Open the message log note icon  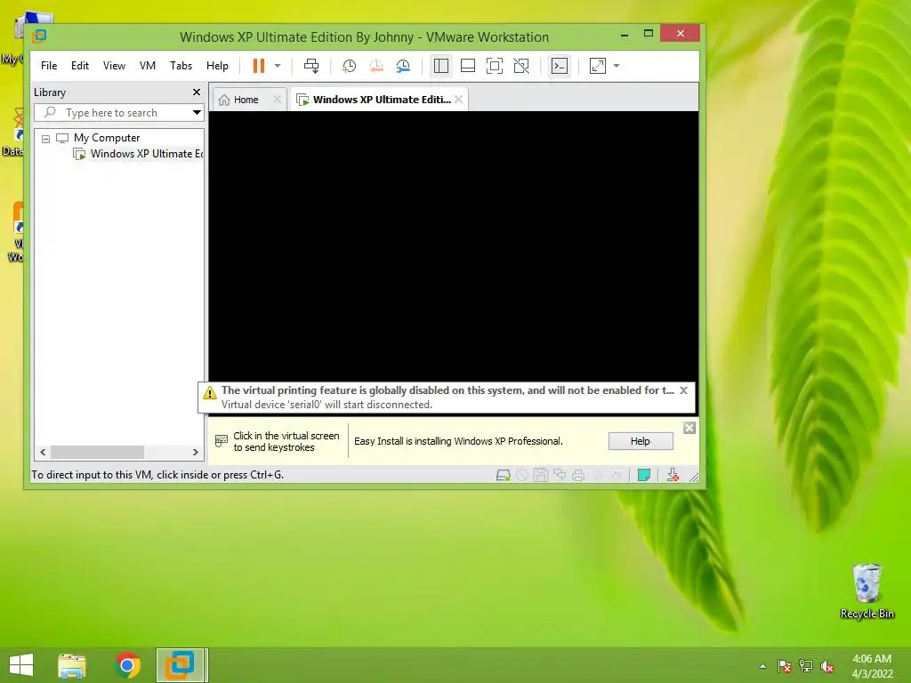[644, 475]
